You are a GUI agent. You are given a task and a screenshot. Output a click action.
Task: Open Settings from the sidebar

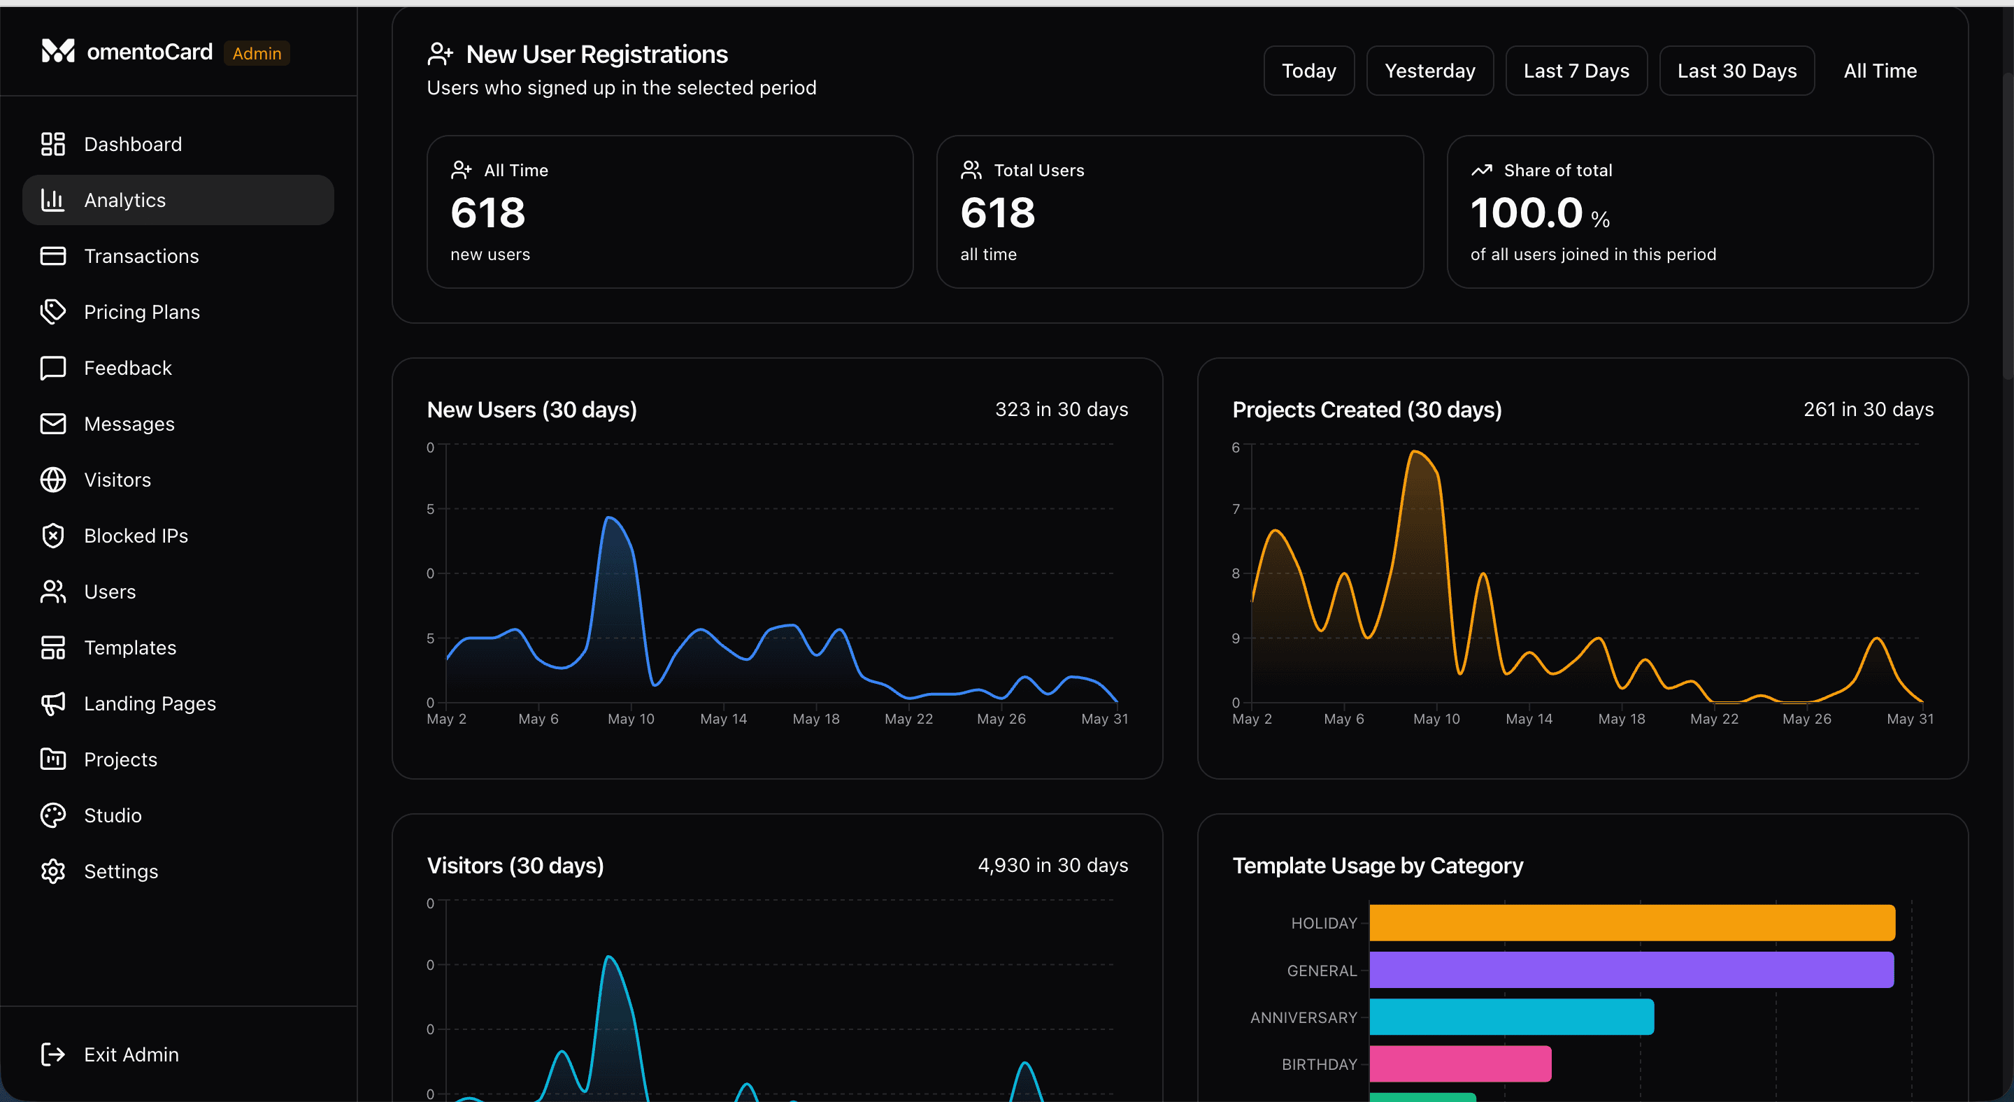(x=178, y=871)
